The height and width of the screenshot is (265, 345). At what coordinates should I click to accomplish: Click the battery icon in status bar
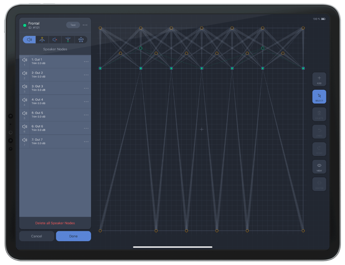[x=323, y=19]
